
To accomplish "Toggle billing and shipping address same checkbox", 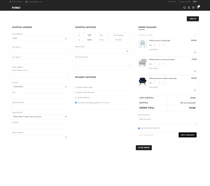I will [76, 103].
